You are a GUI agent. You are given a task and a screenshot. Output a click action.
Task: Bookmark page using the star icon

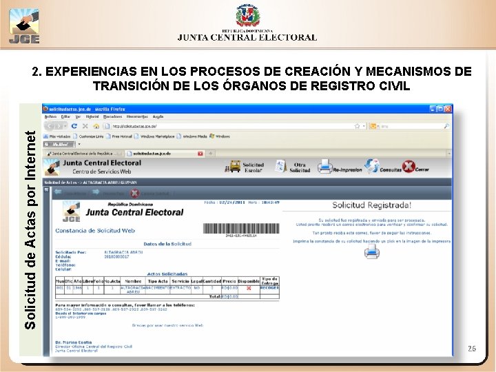tap(357, 126)
